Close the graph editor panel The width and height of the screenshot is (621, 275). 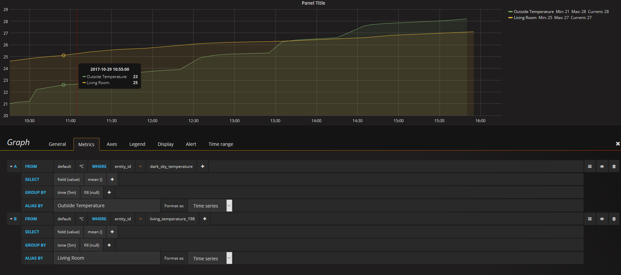[618, 144]
